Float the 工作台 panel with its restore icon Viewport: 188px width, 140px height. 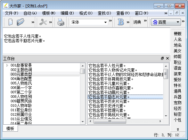coord(162,58)
